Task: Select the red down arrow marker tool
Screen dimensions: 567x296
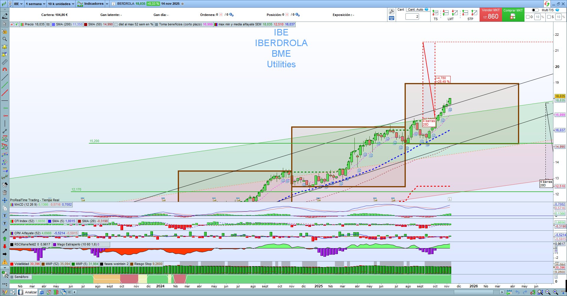Action: pyautogui.click(x=5, y=246)
